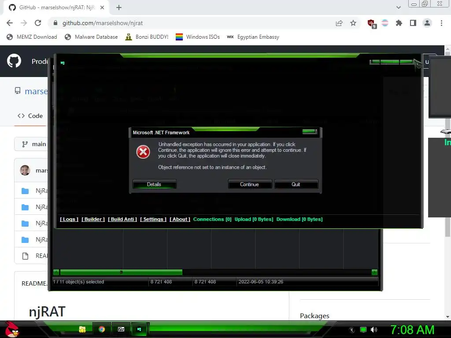
Task: Open the Logs section in njRAT
Action: [69, 219]
